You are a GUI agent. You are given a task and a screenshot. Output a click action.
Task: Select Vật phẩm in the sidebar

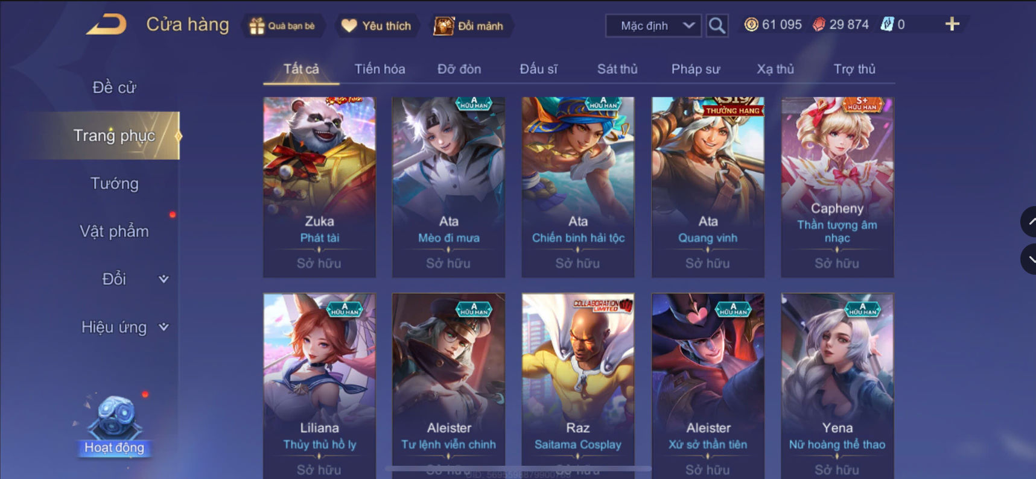(x=114, y=231)
